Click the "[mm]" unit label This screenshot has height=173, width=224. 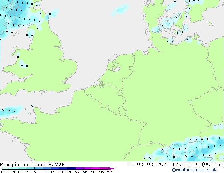click(x=39, y=165)
